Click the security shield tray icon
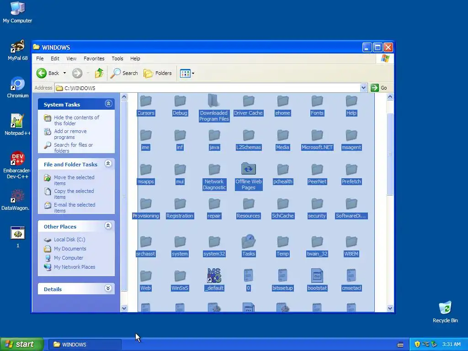 417,344
